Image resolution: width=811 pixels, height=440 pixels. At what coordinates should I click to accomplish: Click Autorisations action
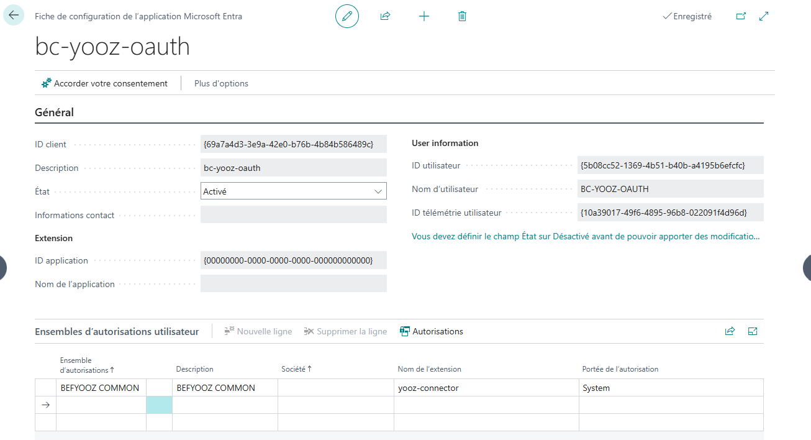point(432,331)
